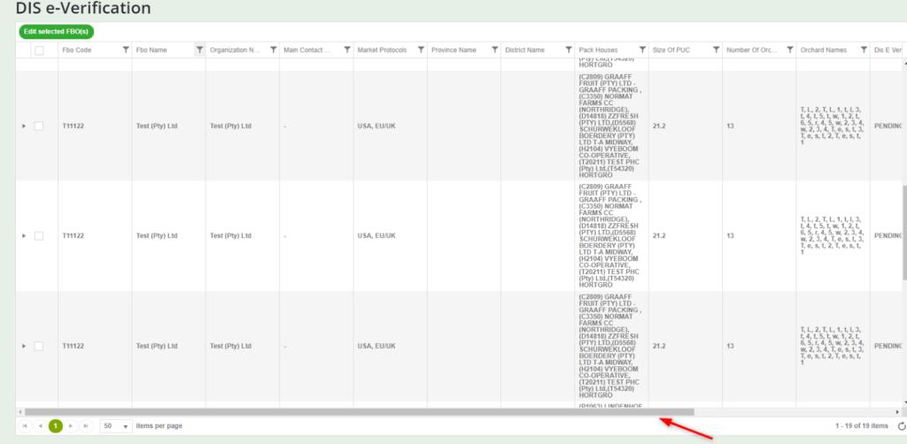Click filter icon on Province Name column
Screen dimensions: 907x444
(494, 50)
